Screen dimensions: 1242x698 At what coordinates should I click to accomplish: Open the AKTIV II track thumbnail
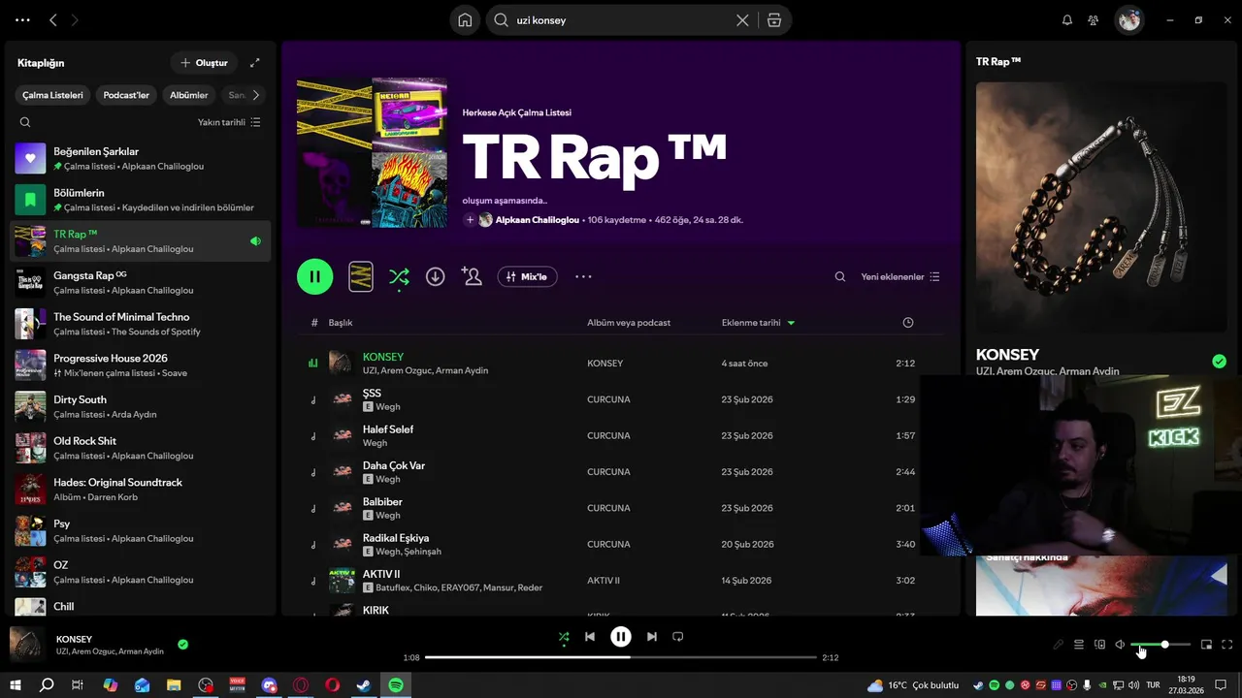pyautogui.click(x=342, y=581)
